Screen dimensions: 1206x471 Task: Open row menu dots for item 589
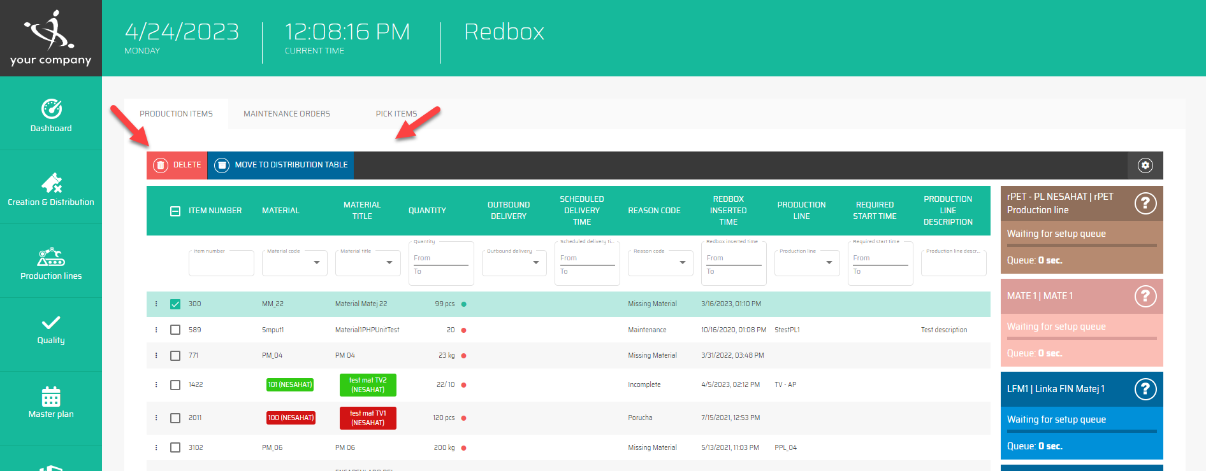coord(156,330)
